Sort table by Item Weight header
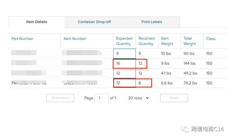Screen dimensions: 231x139 coord(167,41)
